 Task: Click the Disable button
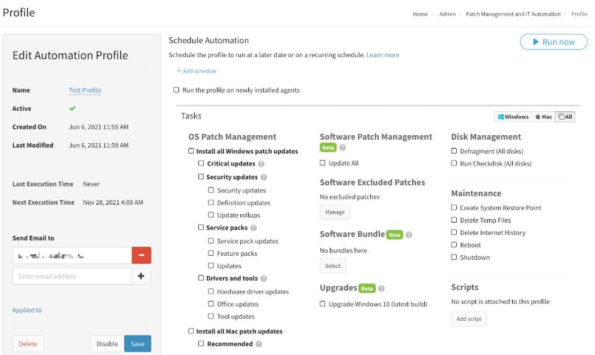107,344
